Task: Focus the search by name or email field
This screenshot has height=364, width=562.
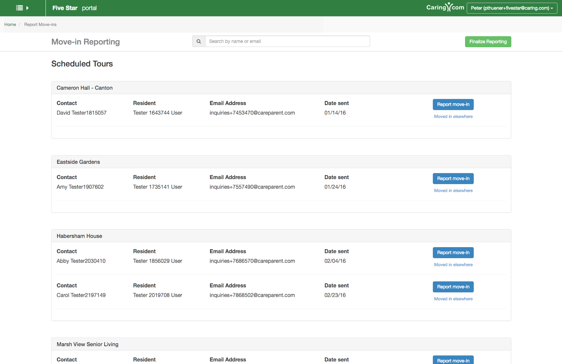Action: 287,41
